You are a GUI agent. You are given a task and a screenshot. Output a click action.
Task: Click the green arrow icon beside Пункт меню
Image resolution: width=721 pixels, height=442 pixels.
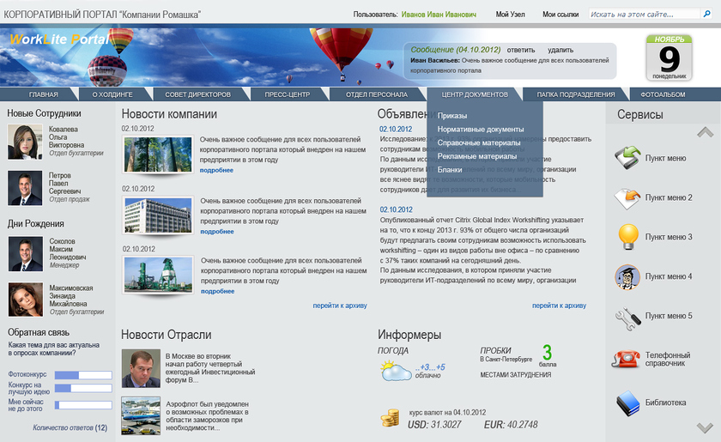[x=627, y=158]
